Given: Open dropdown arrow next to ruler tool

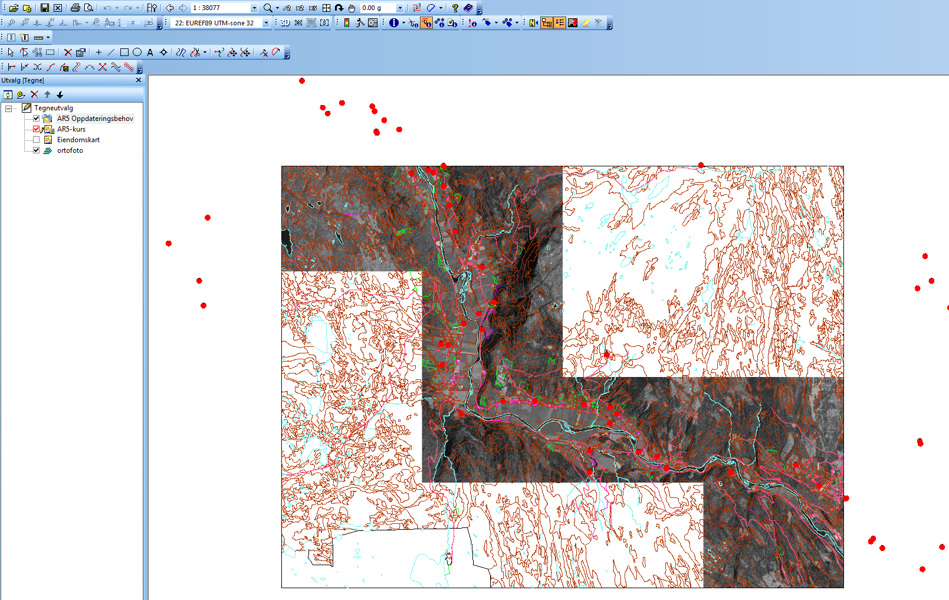Looking at the screenshot, I should (48, 37).
